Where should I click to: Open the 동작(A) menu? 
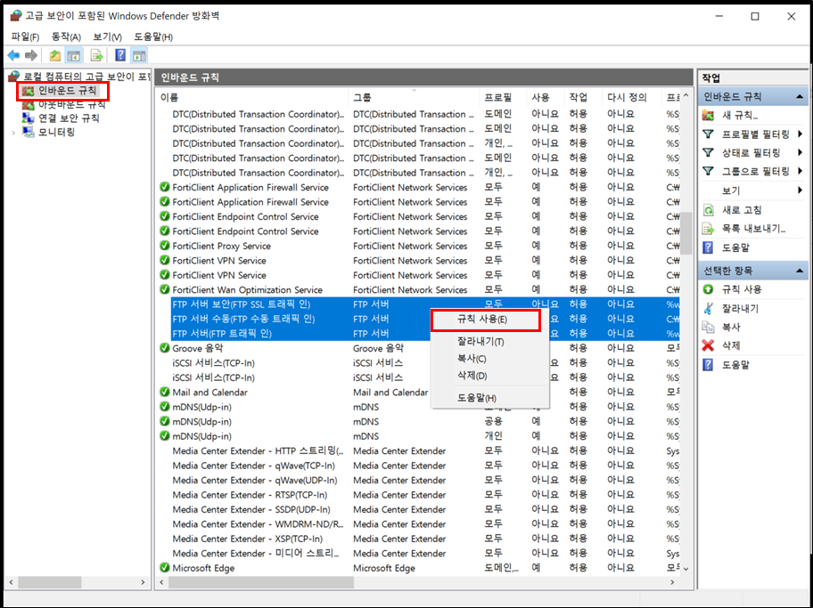pos(66,36)
